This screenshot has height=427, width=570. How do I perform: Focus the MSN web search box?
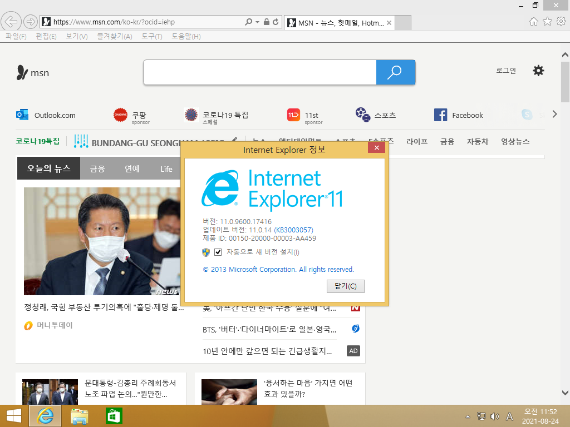point(260,72)
